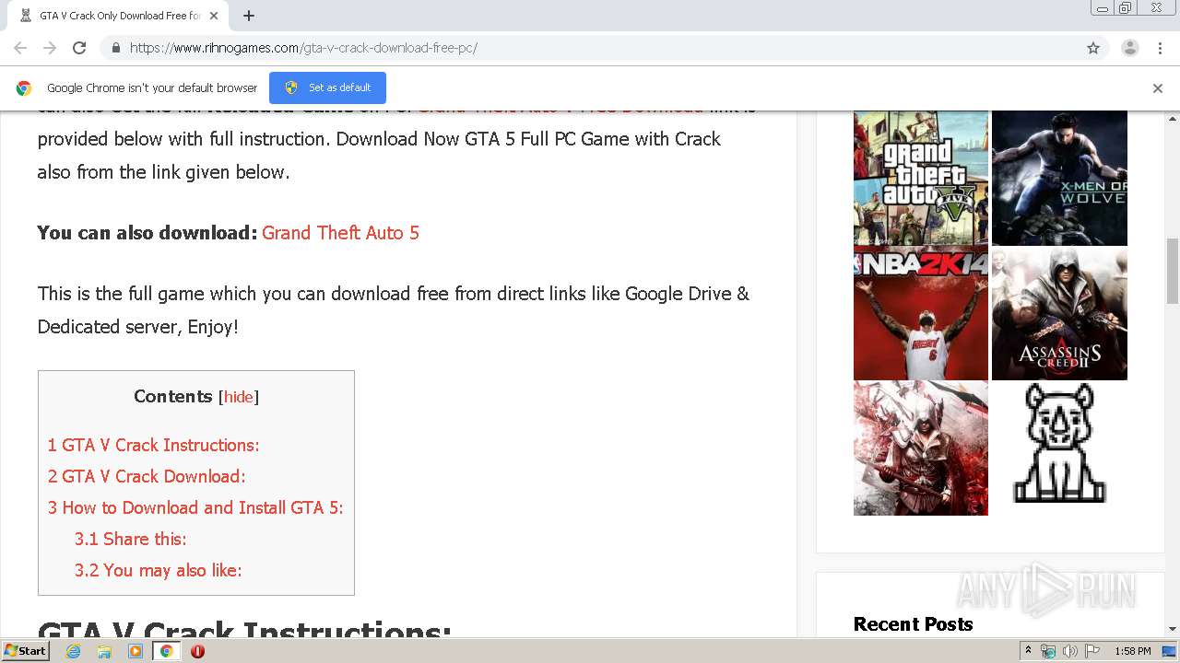The width and height of the screenshot is (1180, 663).
Task: Jump to 3.2 You may also like
Action: click(159, 570)
